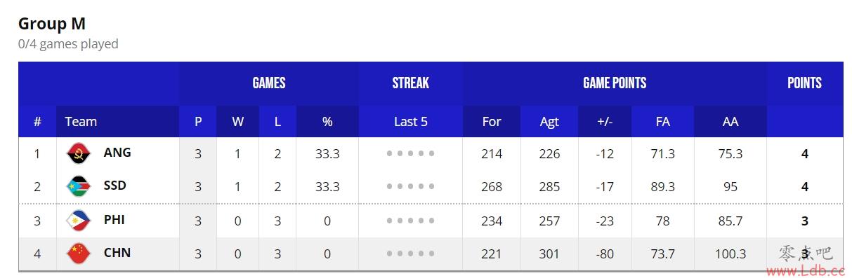Open the SSD team link
Viewport: 852px width, 278px height.
point(116,186)
